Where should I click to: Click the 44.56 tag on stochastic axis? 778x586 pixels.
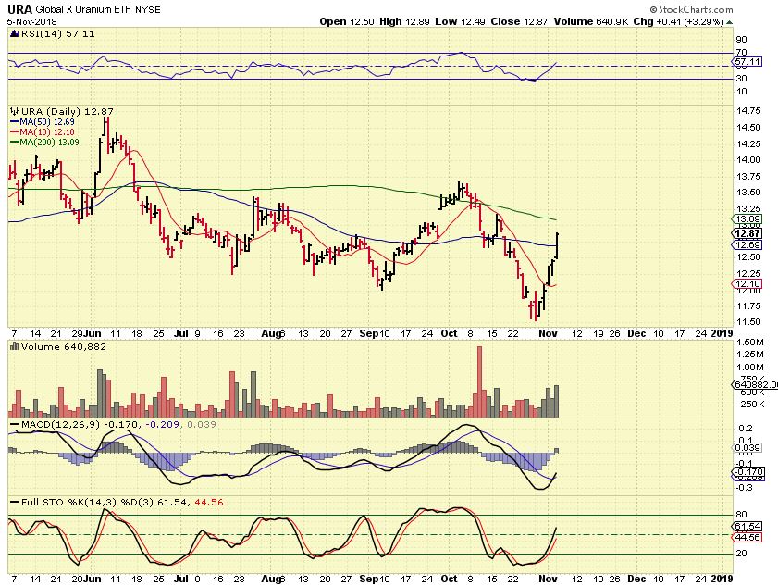(x=747, y=537)
